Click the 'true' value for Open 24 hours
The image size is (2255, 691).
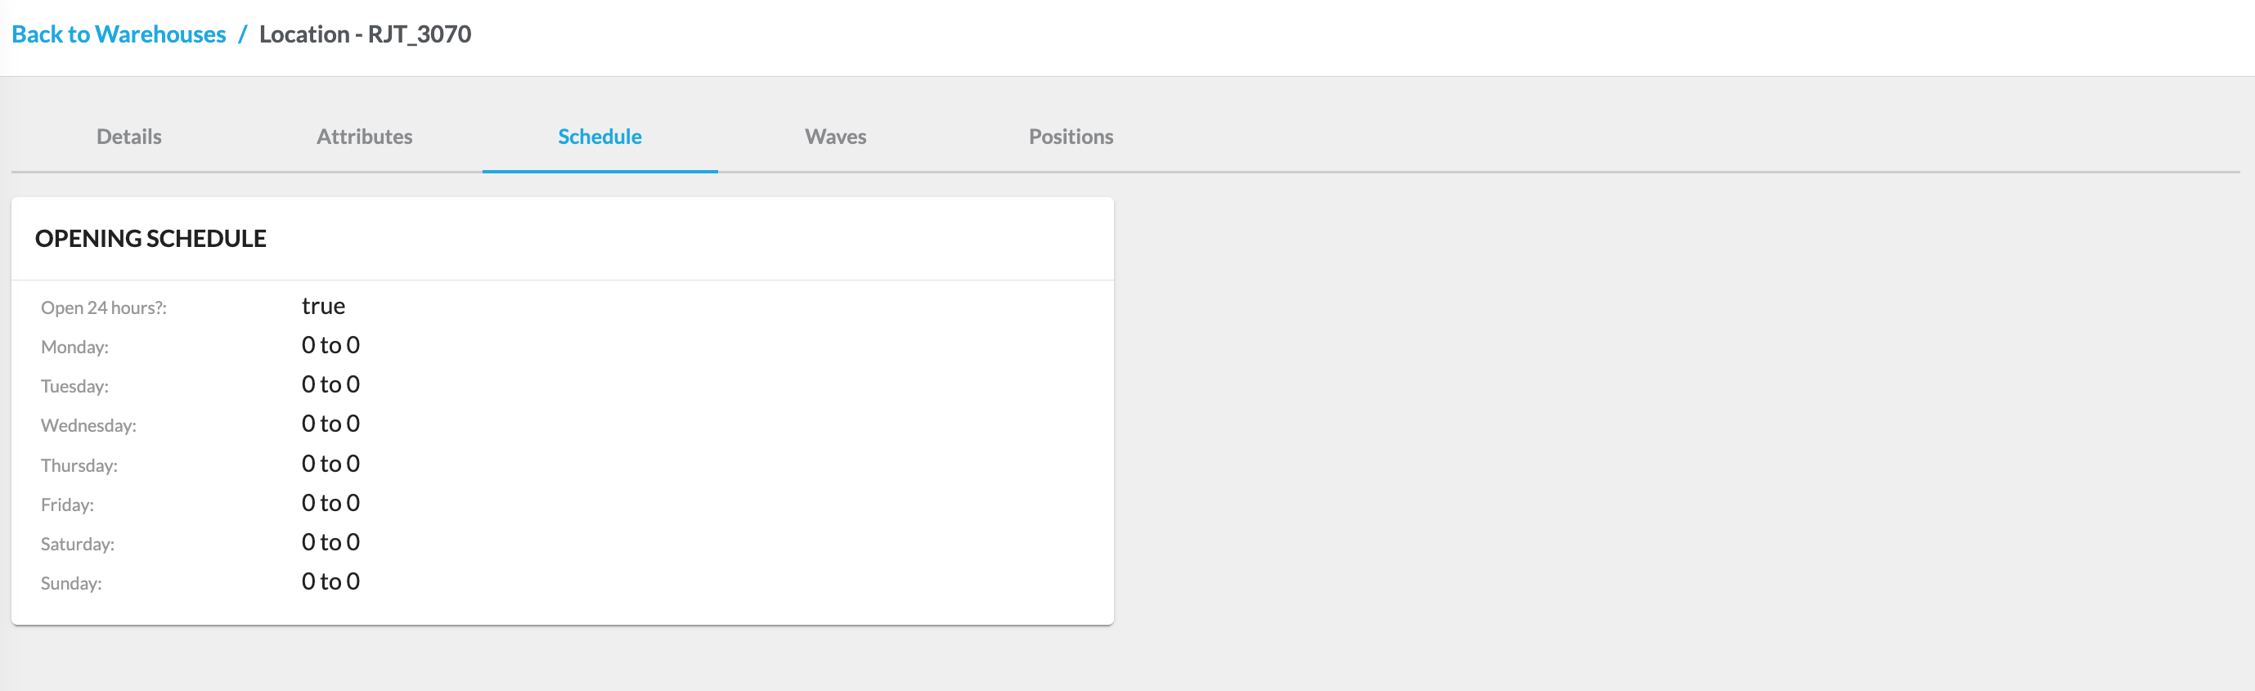[323, 306]
